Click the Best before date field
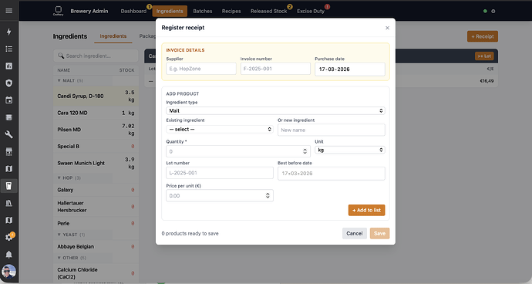 331,173
